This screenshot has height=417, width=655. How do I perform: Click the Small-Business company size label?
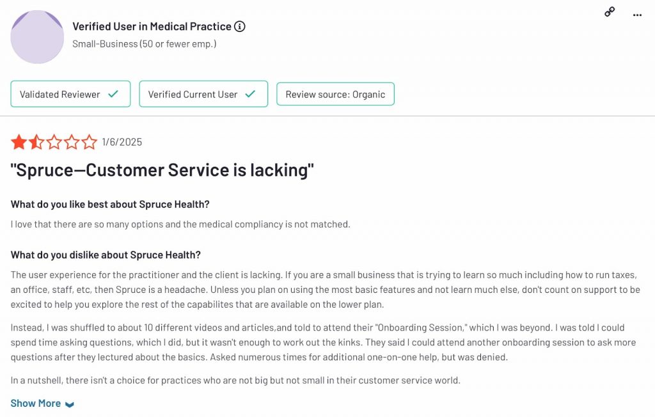(x=144, y=43)
